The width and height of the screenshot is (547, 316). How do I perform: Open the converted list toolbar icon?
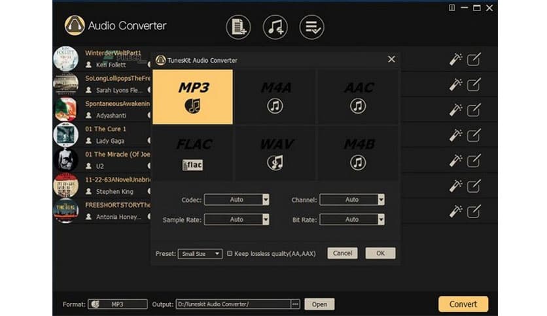(311, 27)
